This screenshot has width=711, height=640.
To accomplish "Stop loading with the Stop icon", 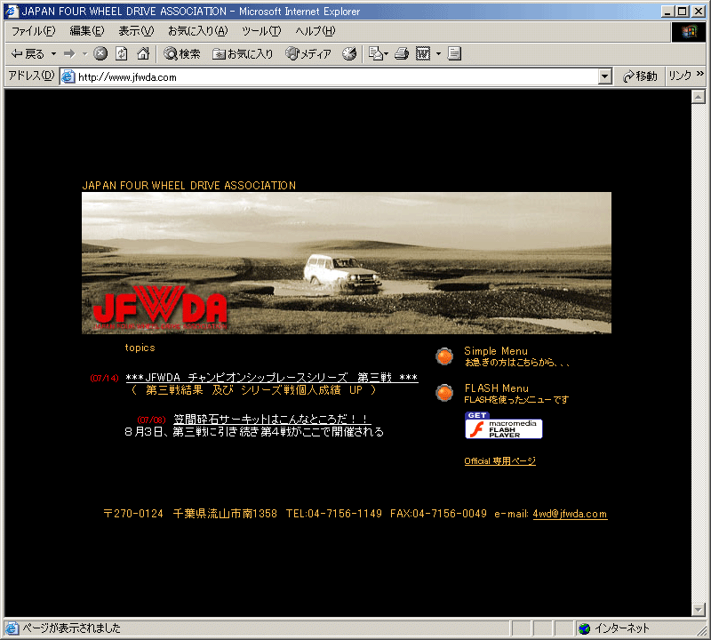I will pyautogui.click(x=100, y=54).
